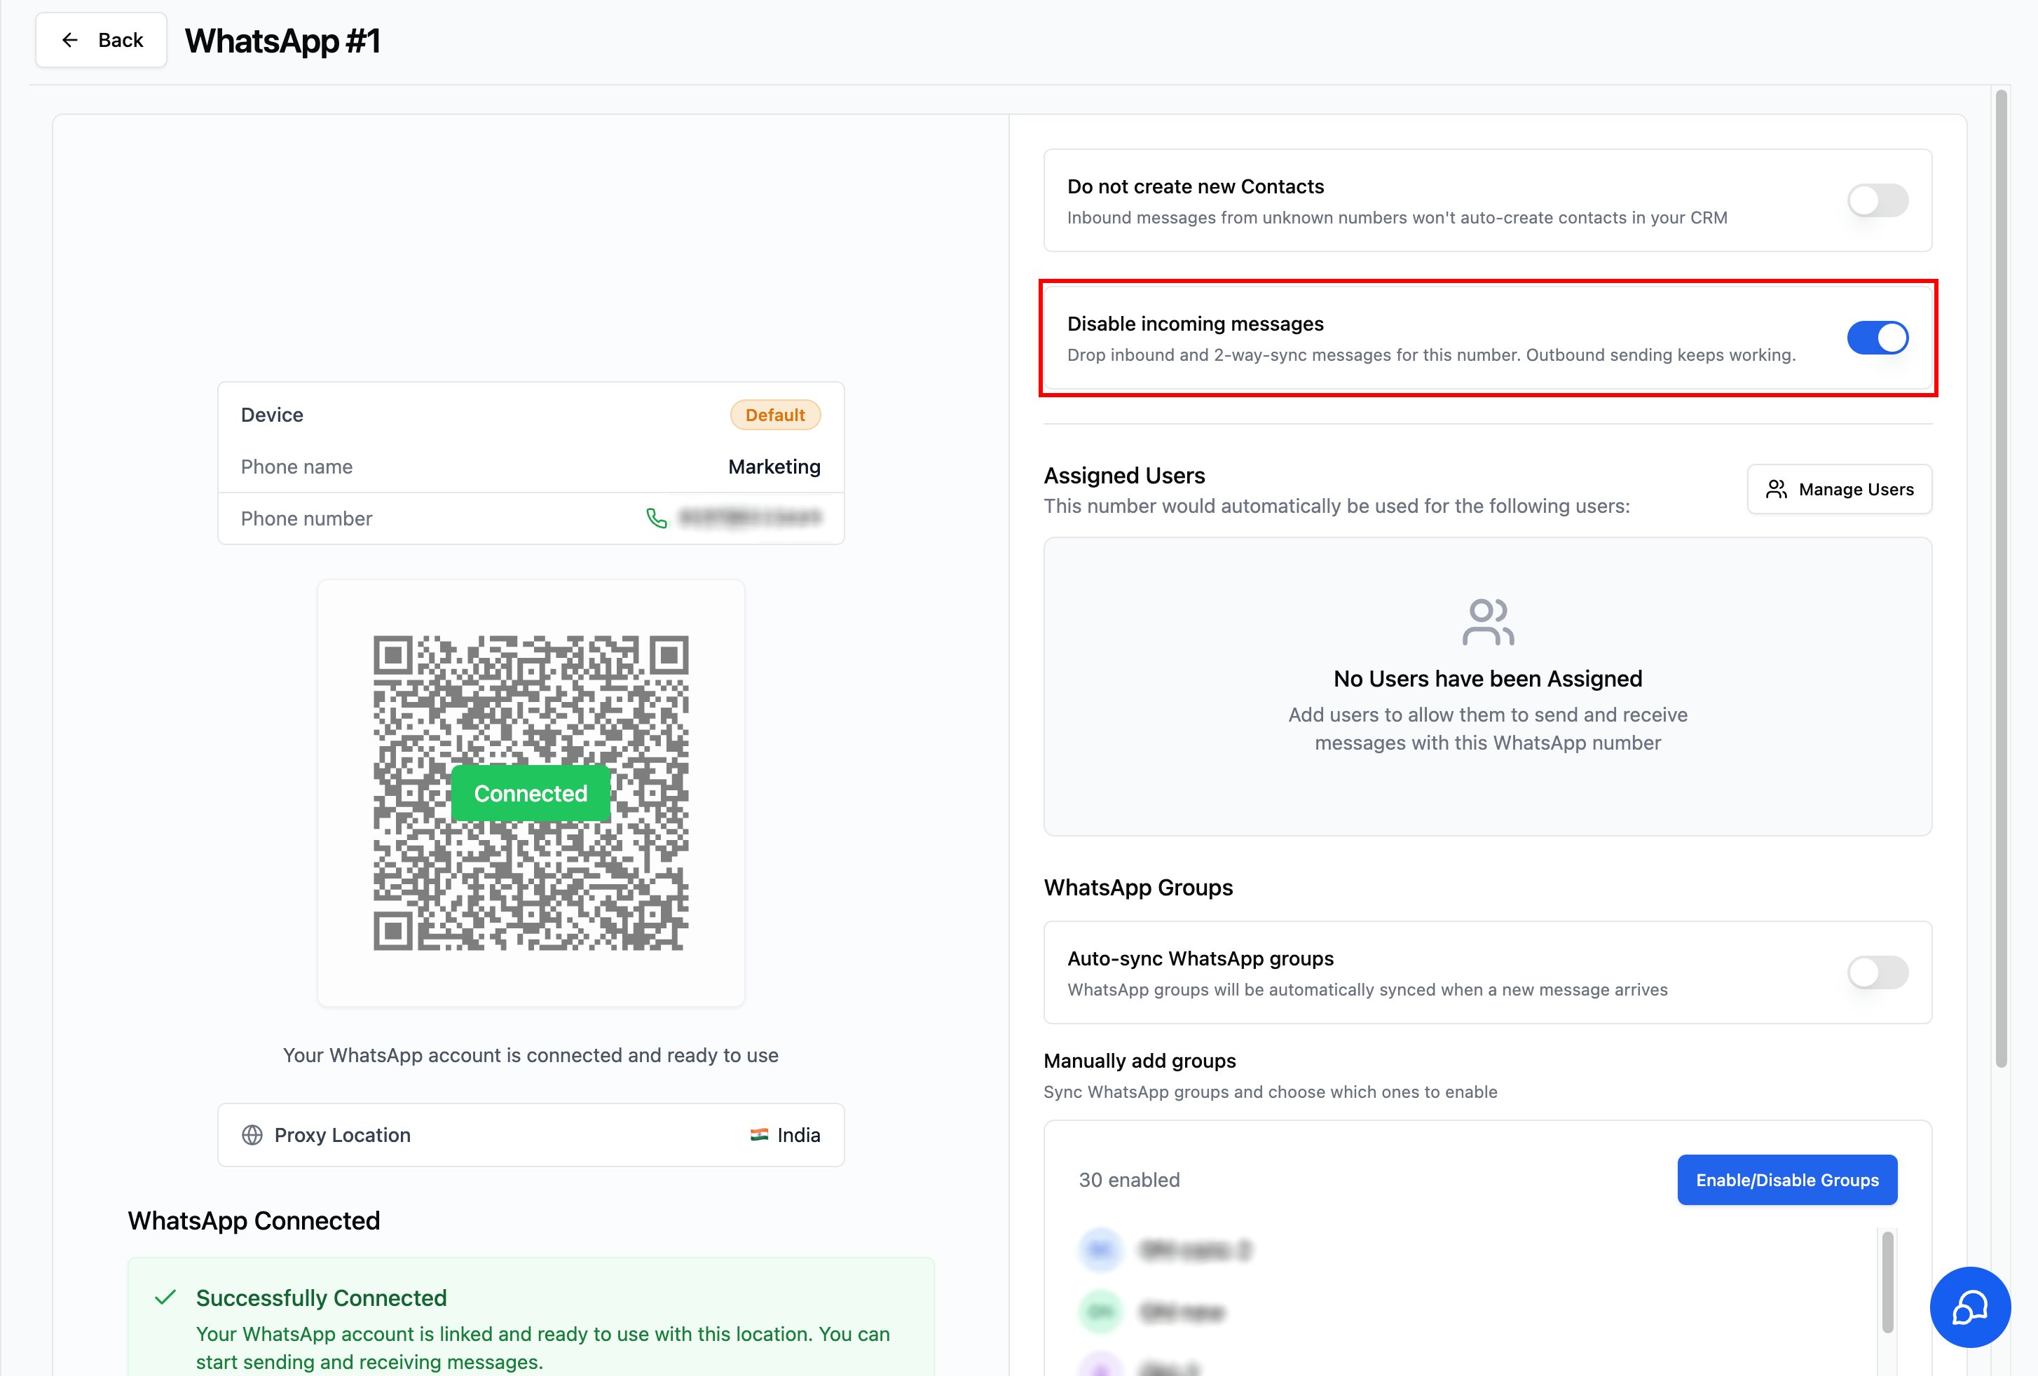Click the people icon in Manage Users

tap(1776, 489)
